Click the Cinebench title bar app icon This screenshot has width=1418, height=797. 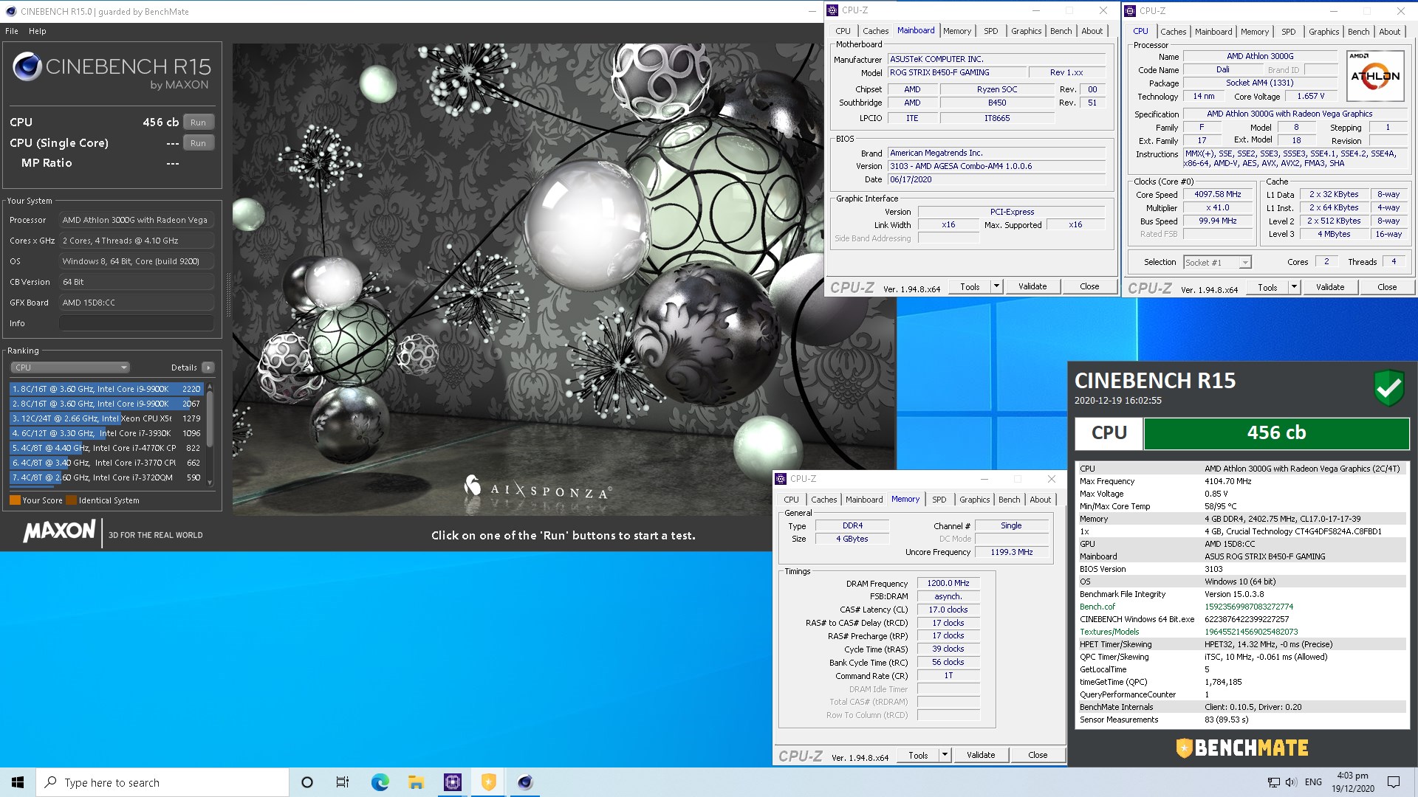click(10, 11)
